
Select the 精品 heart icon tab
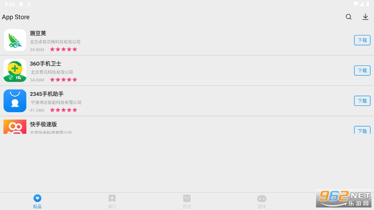(38, 201)
